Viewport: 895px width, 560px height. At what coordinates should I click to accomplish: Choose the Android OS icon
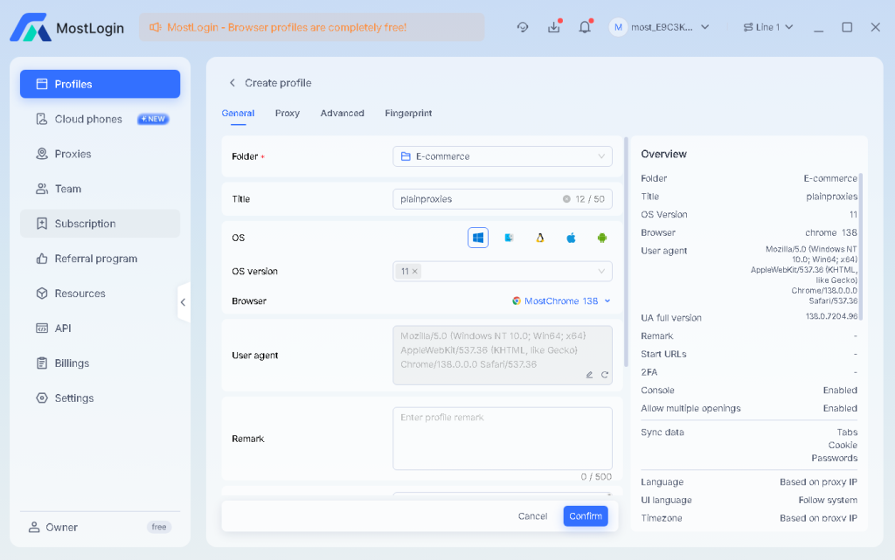pos(601,238)
